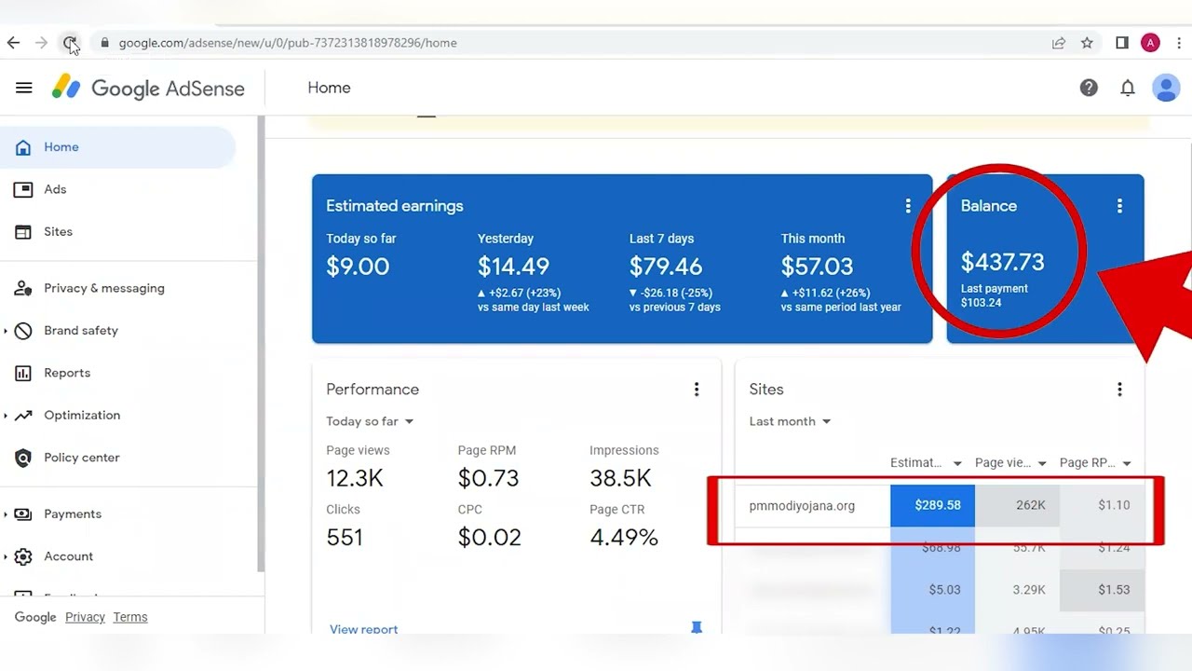Open the Privacy footer link
The height and width of the screenshot is (671, 1192).
[x=85, y=617]
